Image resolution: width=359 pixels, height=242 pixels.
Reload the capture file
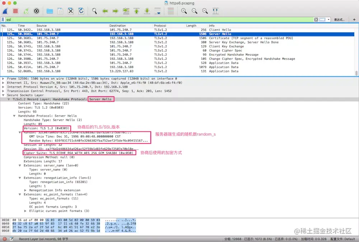[x=81, y=11]
